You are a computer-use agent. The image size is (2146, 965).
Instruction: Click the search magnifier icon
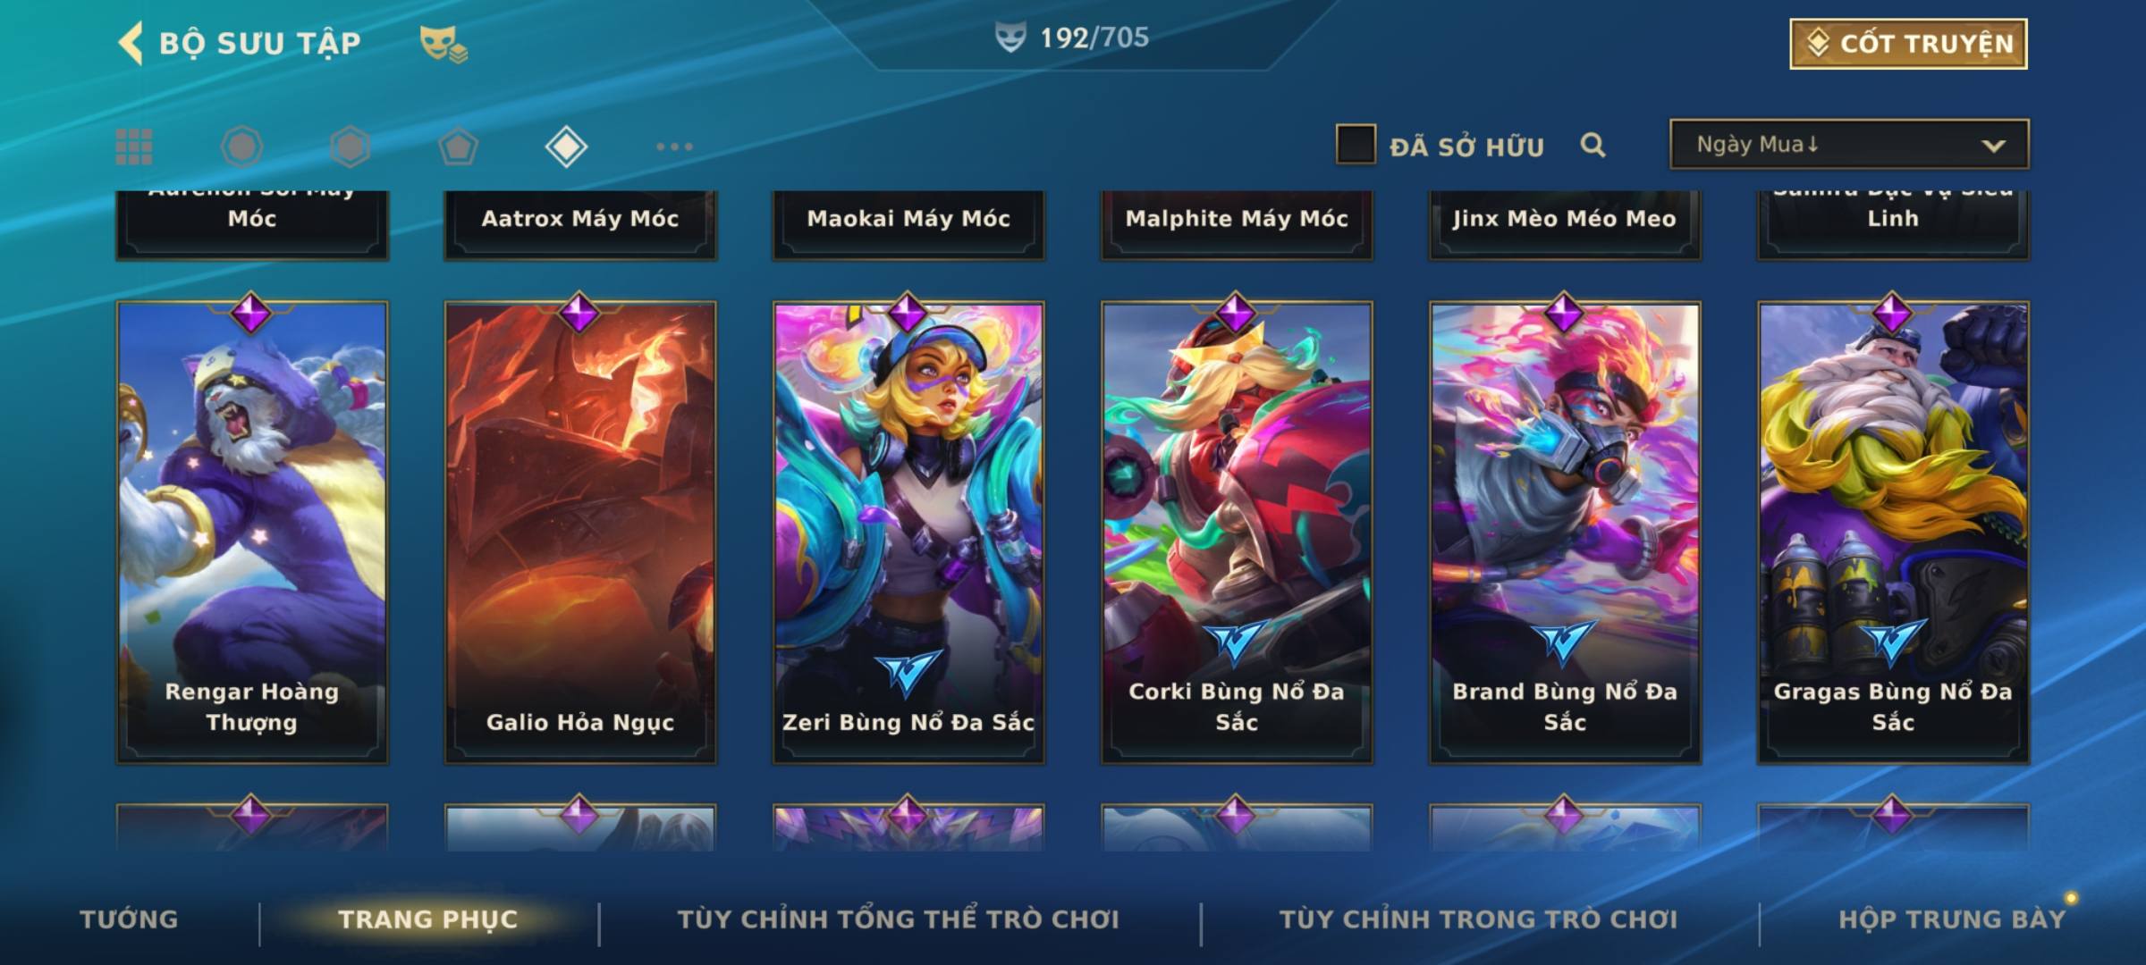(1593, 145)
